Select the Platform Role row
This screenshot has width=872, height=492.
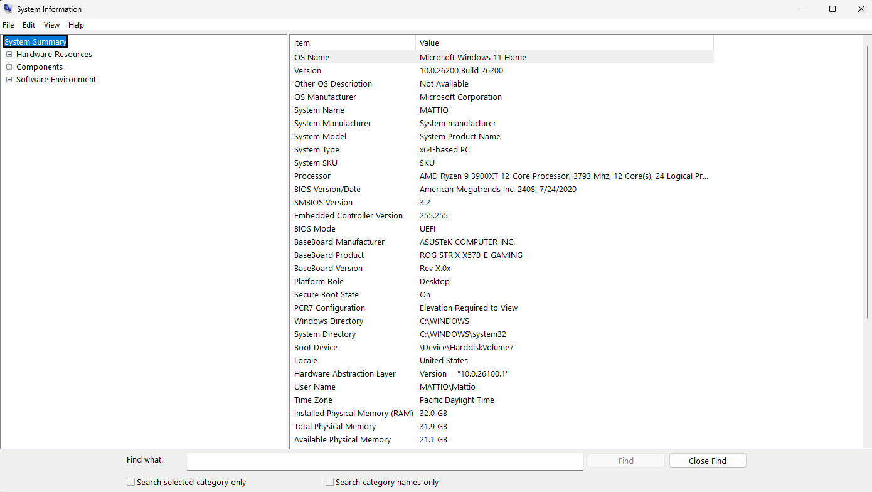point(502,281)
